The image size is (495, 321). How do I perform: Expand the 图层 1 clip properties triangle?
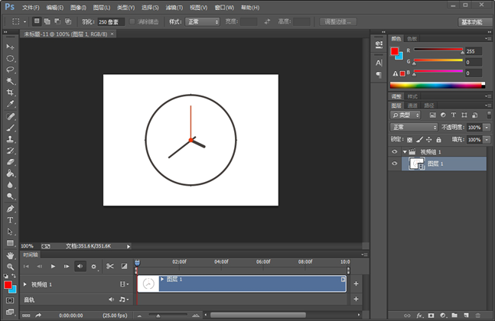[x=162, y=279]
